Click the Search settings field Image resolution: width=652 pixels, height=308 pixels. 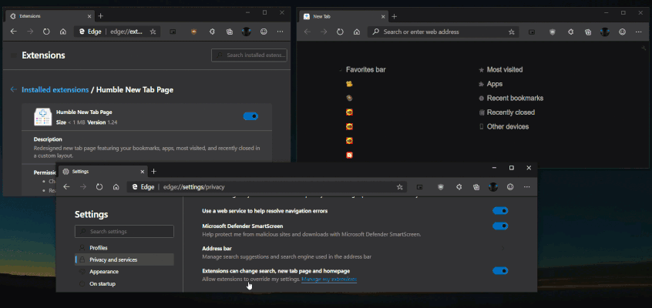pyautogui.click(x=124, y=232)
